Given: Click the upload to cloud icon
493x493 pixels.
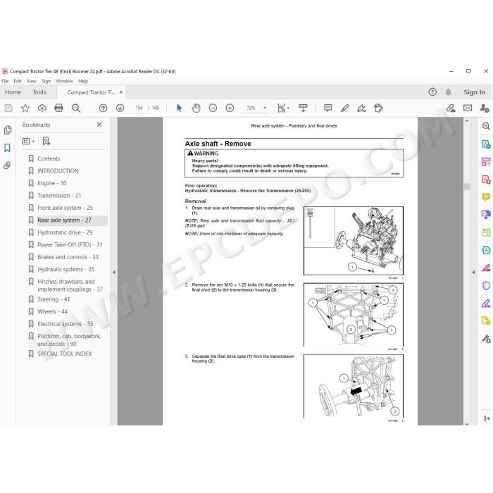Looking at the screenshot, I should (42, 108).
